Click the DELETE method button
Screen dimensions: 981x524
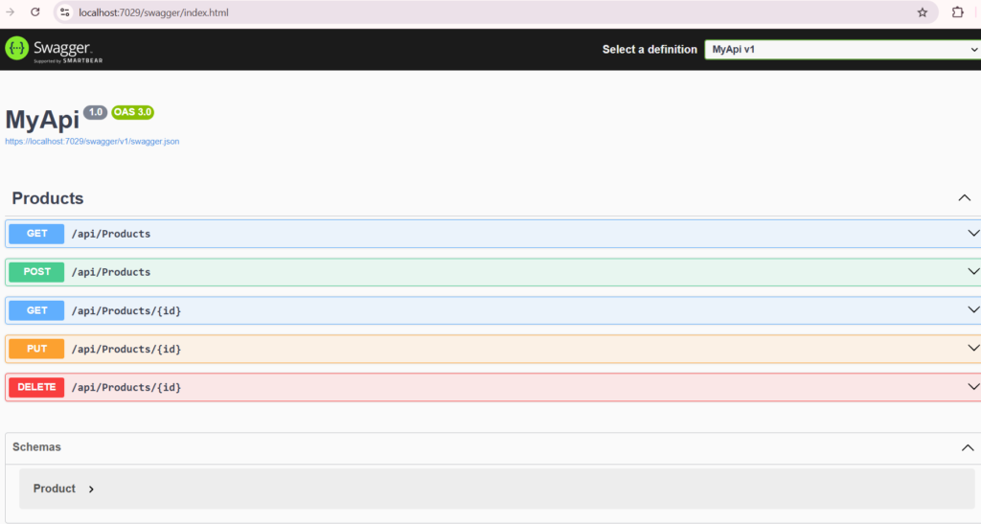point(36,387)
